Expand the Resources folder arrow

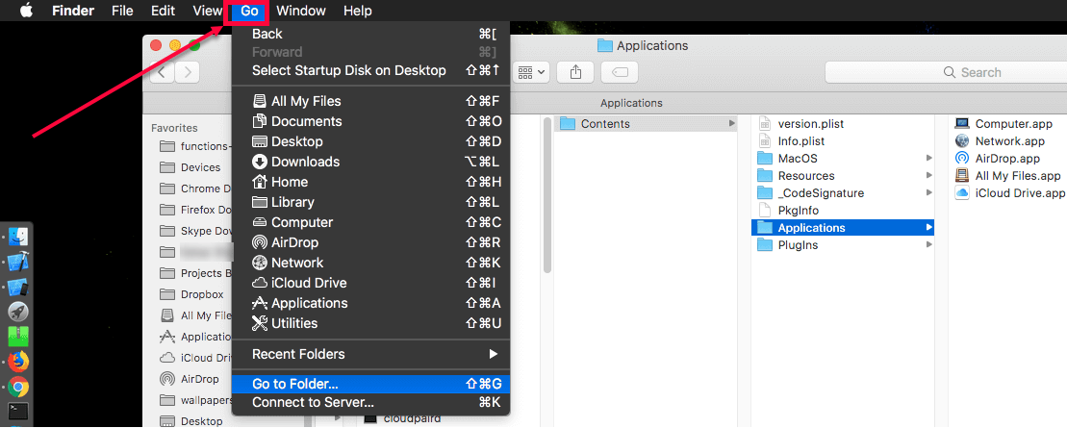tap(928, 176)
